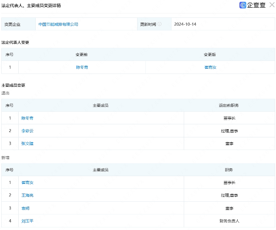The image size is (276, 230).
Task: Open company link 中国节能减排有限公司
Action: coord(58,24)
